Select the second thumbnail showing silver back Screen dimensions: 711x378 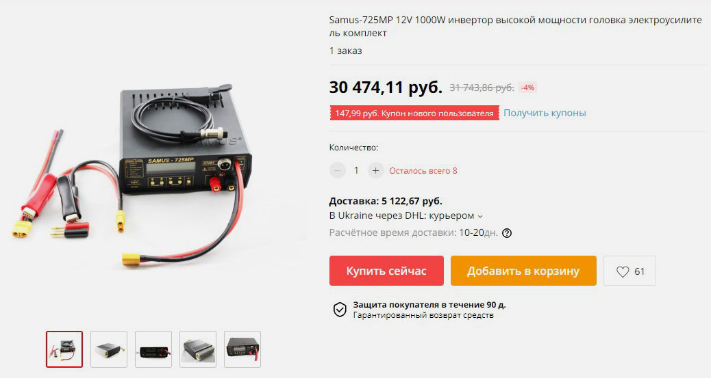pyautogui.click(x=109, y=349)
